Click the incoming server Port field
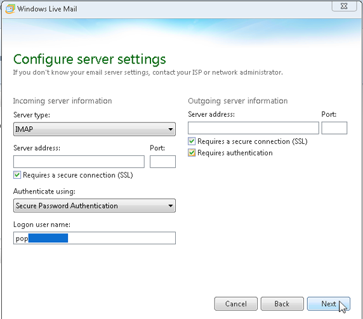 click(162, 162)
